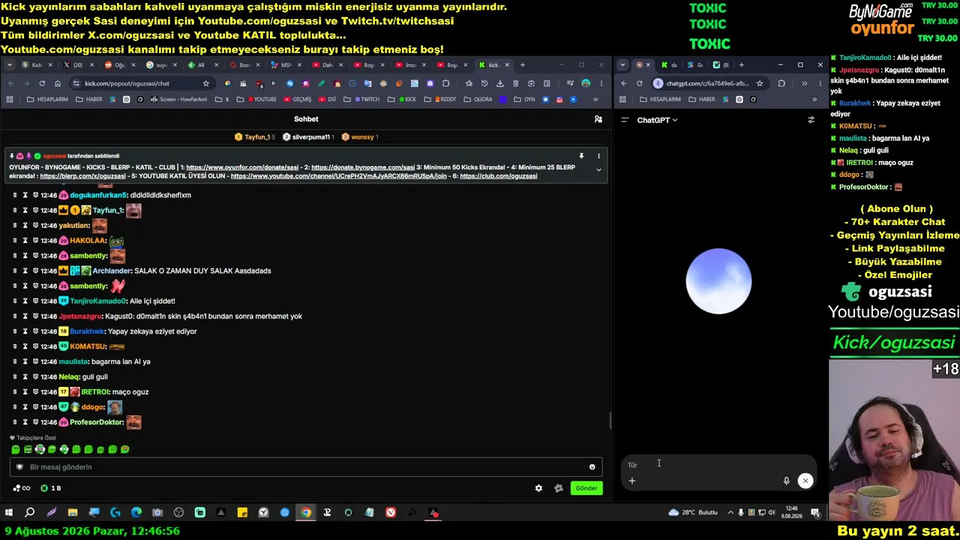This screenshot has width=960, height=540.
Task: Focus the 'Bir mesaj gönderin' message field
Action: point(306,467)
